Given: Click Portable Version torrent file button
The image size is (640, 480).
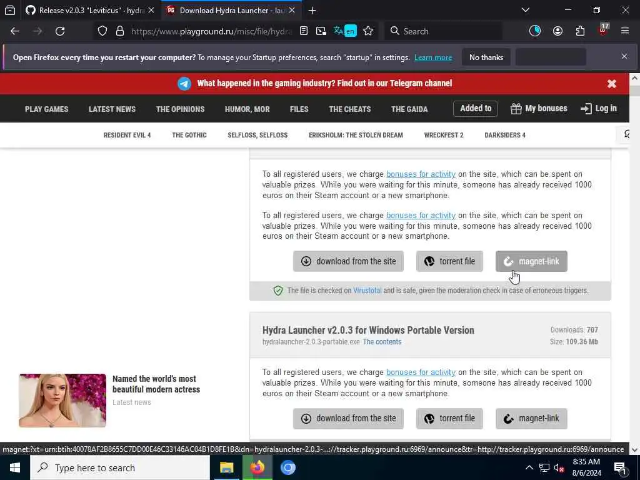Looking at the screenshot, I should (449, 418).
